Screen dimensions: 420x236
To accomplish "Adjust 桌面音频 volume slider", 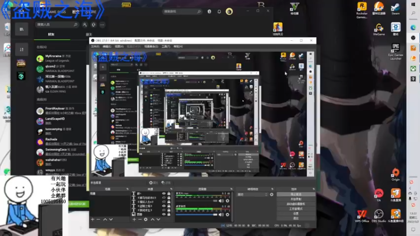I will coord(196,214).
